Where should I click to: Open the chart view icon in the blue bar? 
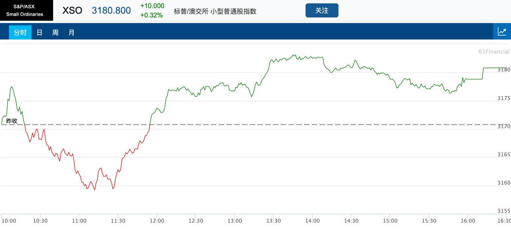[502, 31]
